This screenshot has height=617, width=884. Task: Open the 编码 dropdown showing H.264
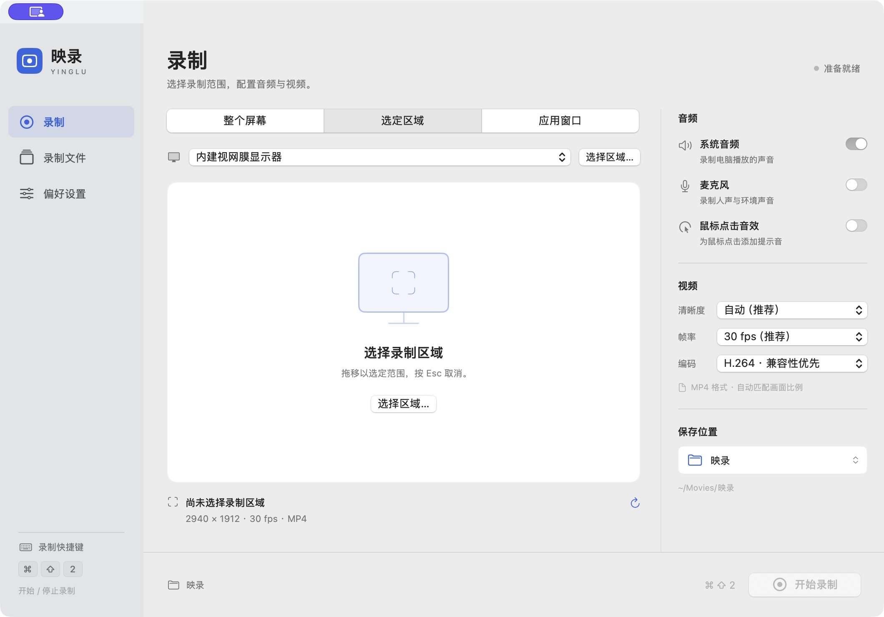pyautogui.click(x=792, y=364)
